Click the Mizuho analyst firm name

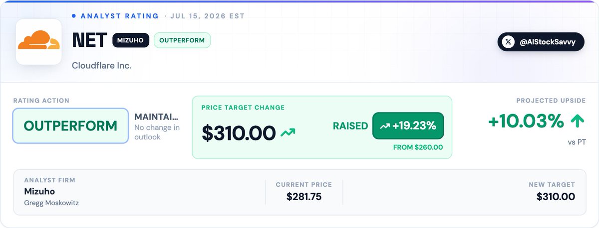pos(39,192)
